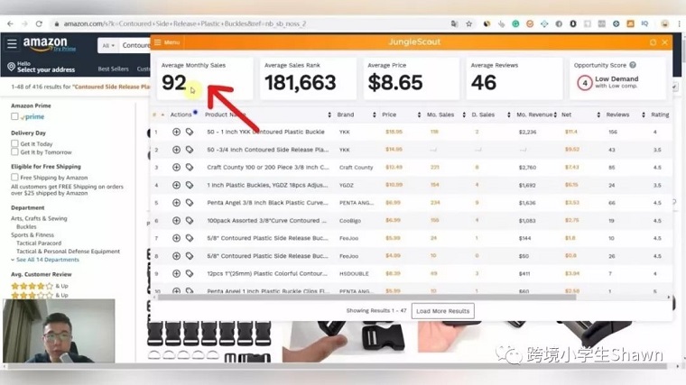Sort by Price column arrows
This screenshot has height=385, width=686.
click(x=419, y=115)
